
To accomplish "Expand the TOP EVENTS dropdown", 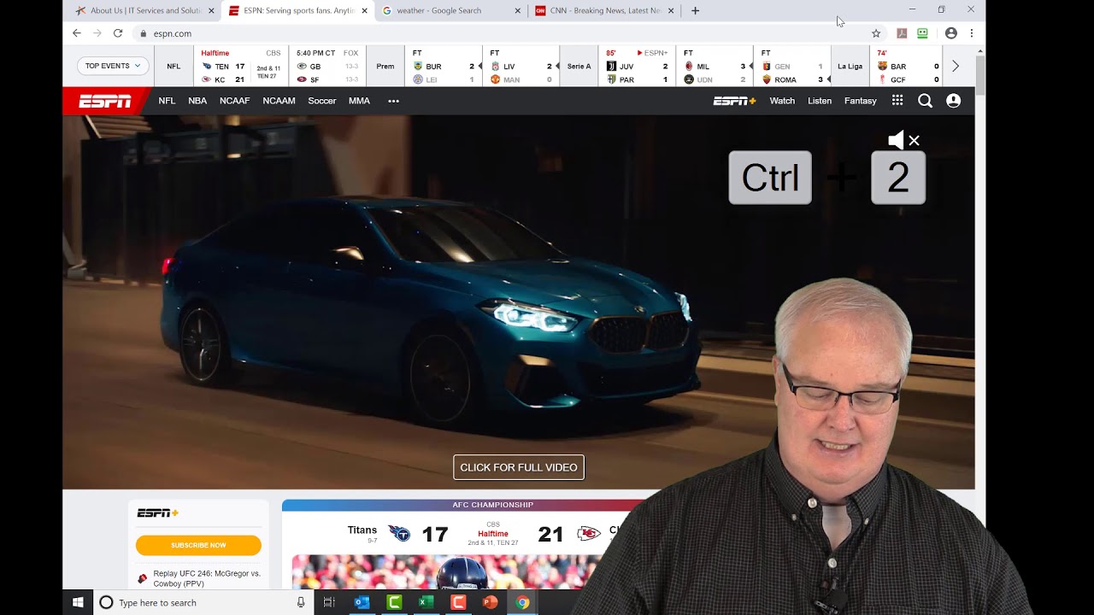I will (113, 66).
